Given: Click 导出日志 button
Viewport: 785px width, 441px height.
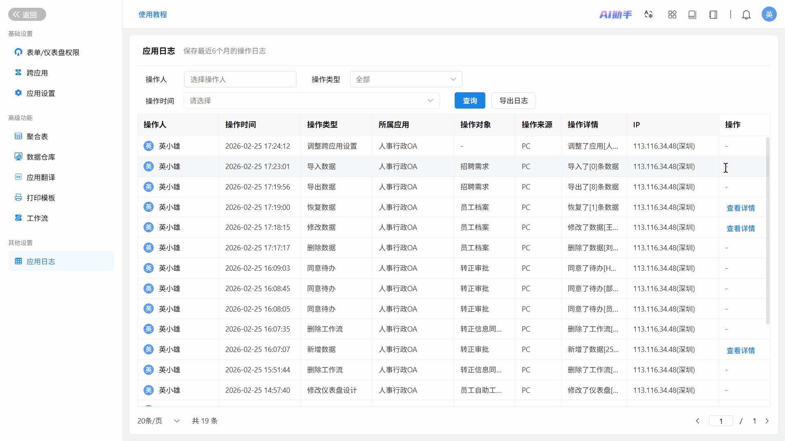Looking at the screenshot, I should click(513, 100).
